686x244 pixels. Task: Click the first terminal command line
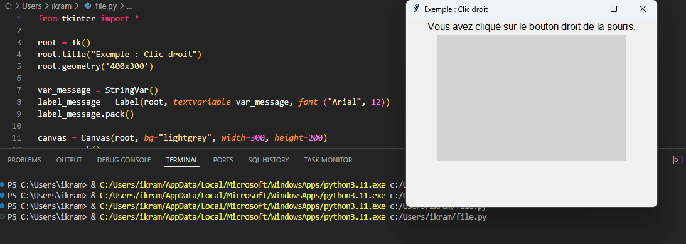tap(206, 184)
